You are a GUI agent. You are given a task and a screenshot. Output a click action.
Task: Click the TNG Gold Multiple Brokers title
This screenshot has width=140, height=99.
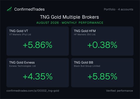[x=69, y=17]
